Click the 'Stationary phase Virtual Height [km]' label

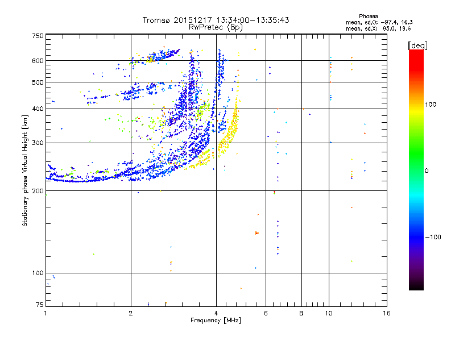25,170
